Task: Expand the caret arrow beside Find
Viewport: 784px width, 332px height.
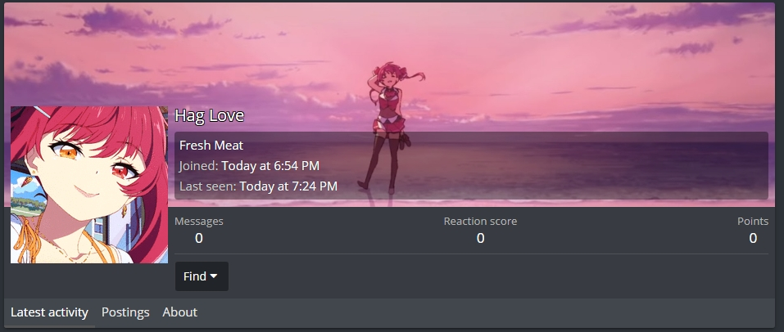Action: point(214,276)
